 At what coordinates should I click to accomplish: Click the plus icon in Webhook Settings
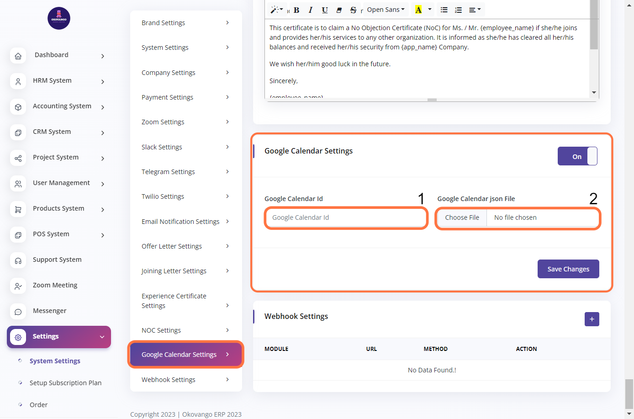(592, 319)
